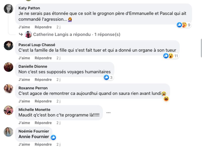Click the reply arrow icon under Katy's comment

point(21,34)
